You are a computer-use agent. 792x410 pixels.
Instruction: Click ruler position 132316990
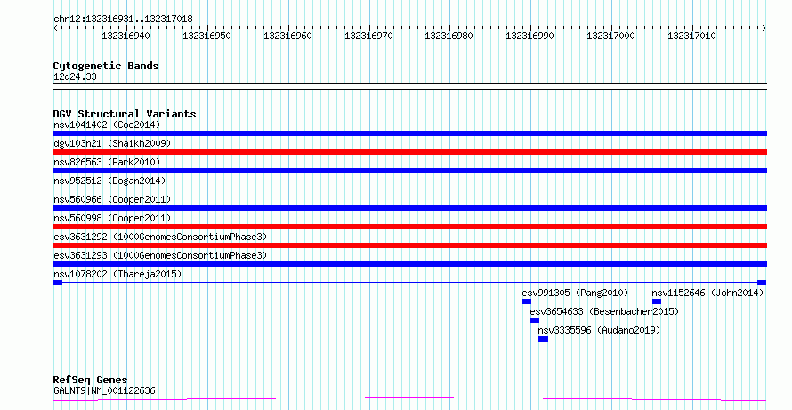(529, 36)
